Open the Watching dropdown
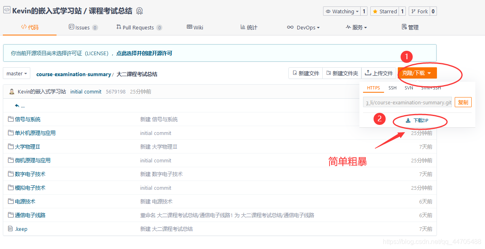Screen dimensions: 485x249 342,11
